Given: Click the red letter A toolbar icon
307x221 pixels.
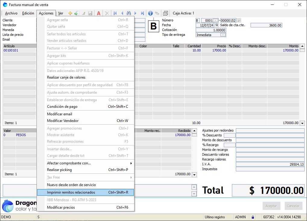Looking at the screenshot, I should pos(99,13).
